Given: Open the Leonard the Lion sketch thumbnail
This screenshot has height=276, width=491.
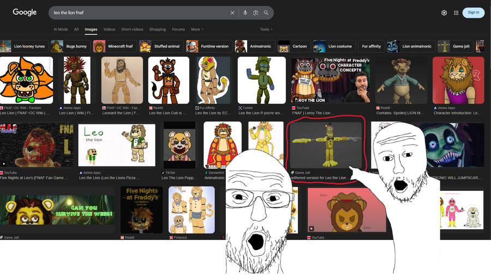Looking at the screenshot, I should pos(122,80).
